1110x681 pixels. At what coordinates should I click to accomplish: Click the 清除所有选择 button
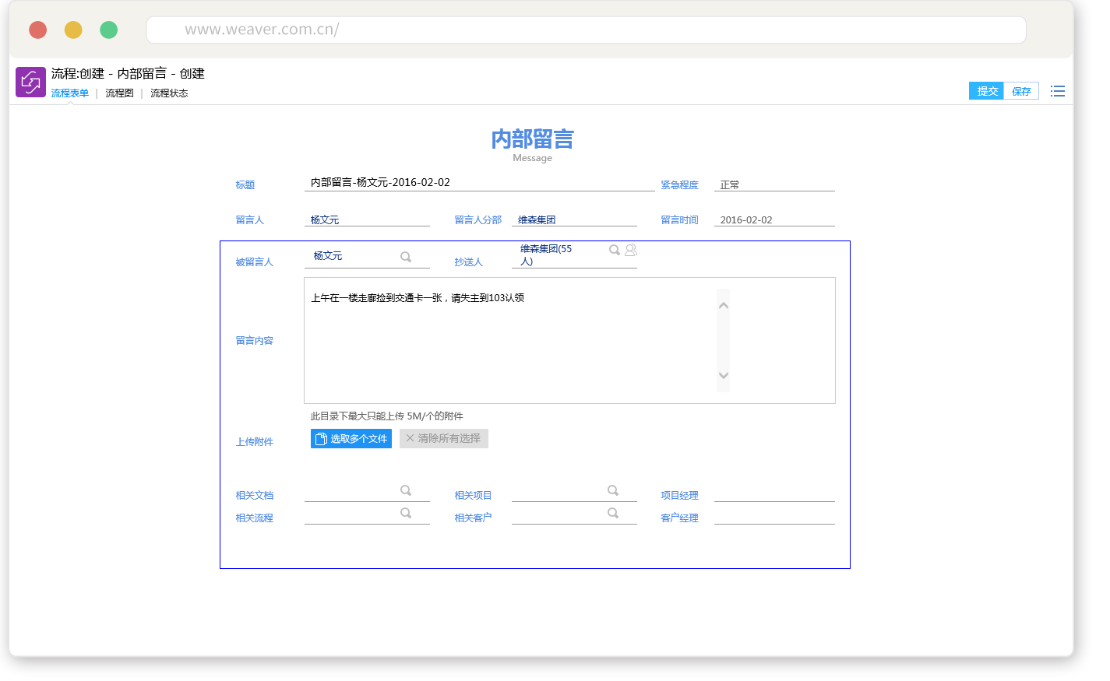point(444,439)
